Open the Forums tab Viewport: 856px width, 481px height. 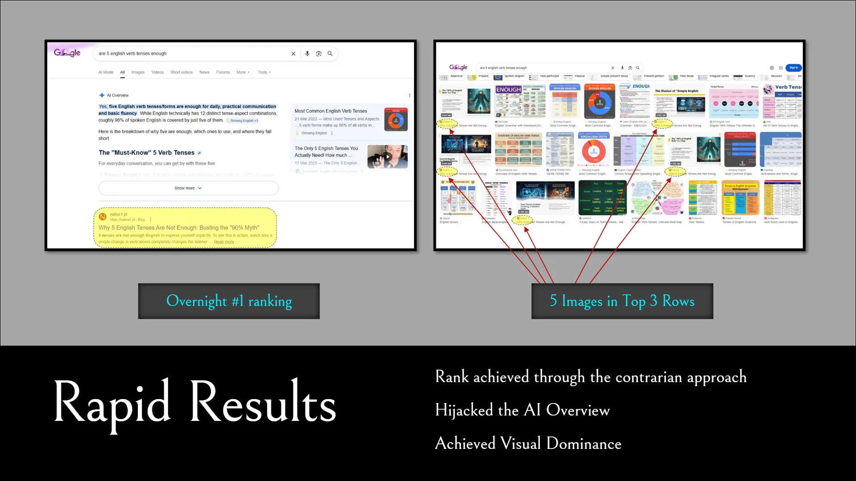(x=223, y=72)
